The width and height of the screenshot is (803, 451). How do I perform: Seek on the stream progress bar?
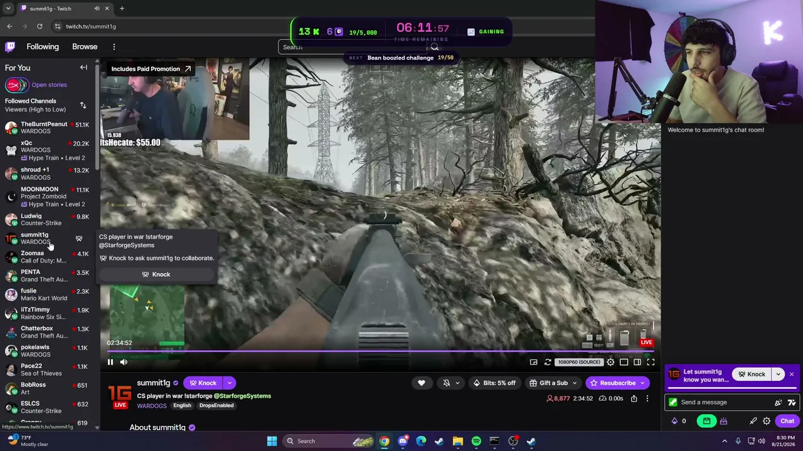[x=380, y=351]
